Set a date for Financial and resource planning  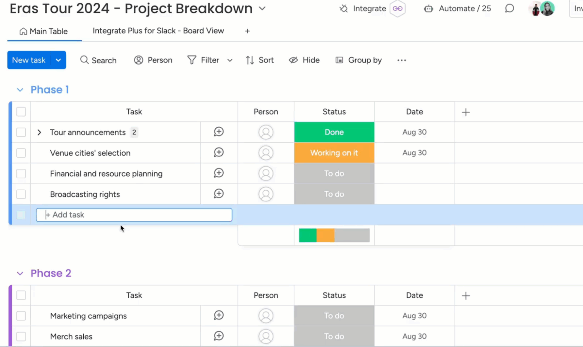[414, 173]
